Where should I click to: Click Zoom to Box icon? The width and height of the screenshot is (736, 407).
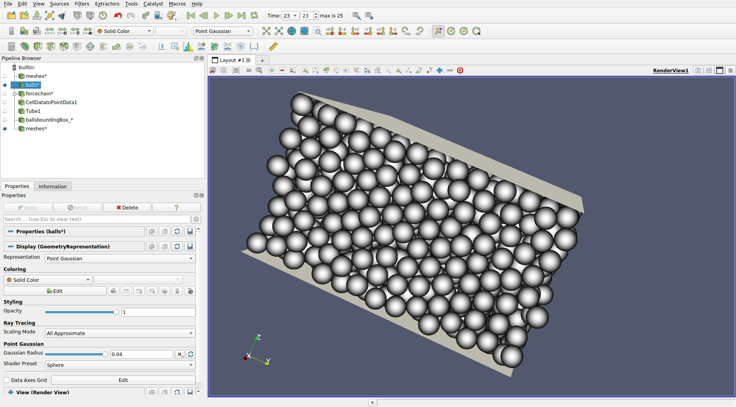click(317, 31)
